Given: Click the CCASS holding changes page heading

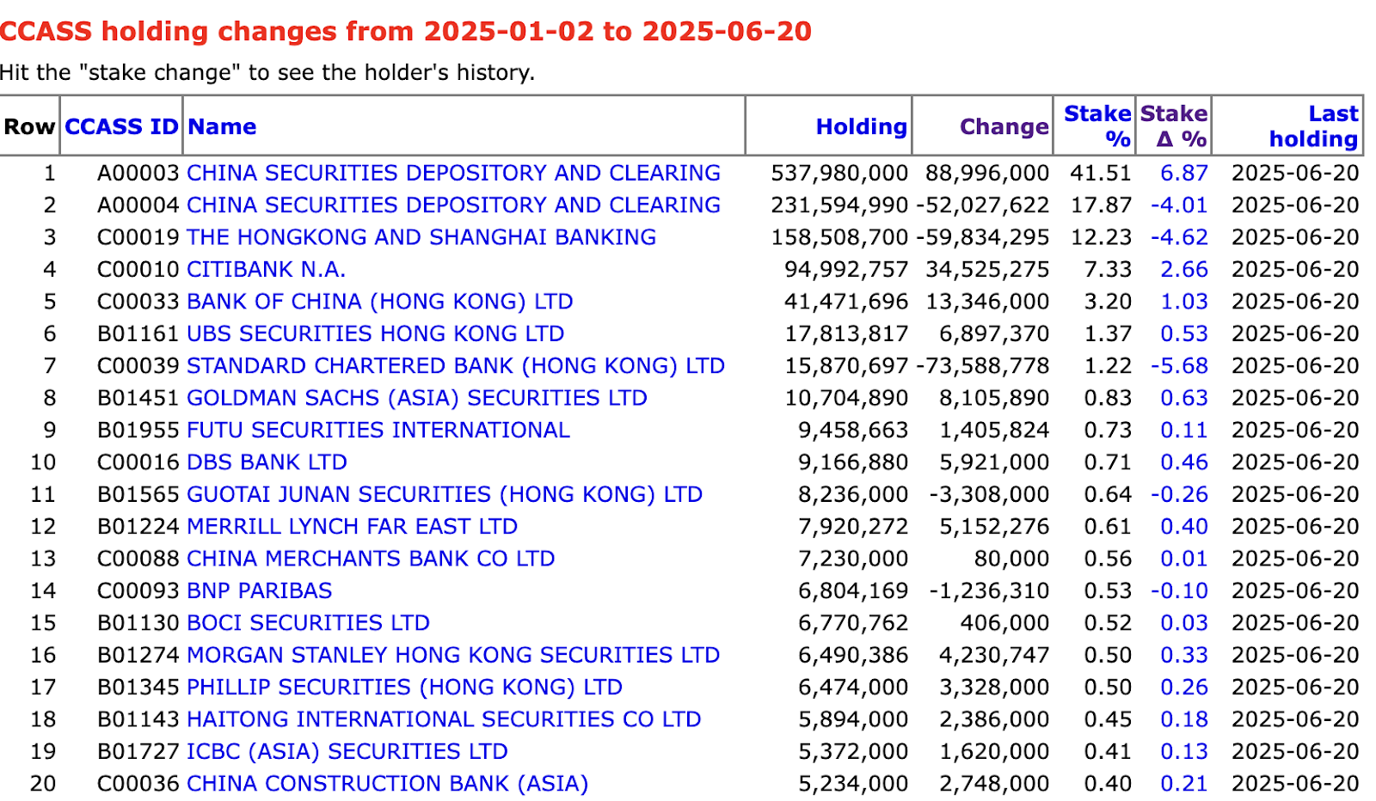Looking at the screenshot, I should pyautogui.click(x=406, y=32).
